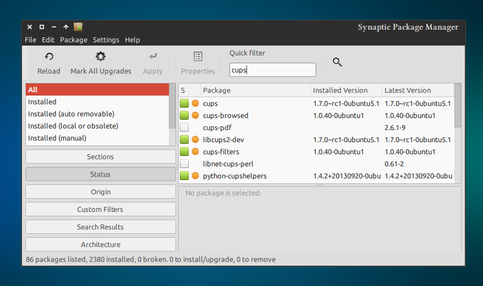This screenshot has width=483, height=286.
Task: Toggle the green status box for cups-filters
Action: pyautogui.click(x=184, y=152)
